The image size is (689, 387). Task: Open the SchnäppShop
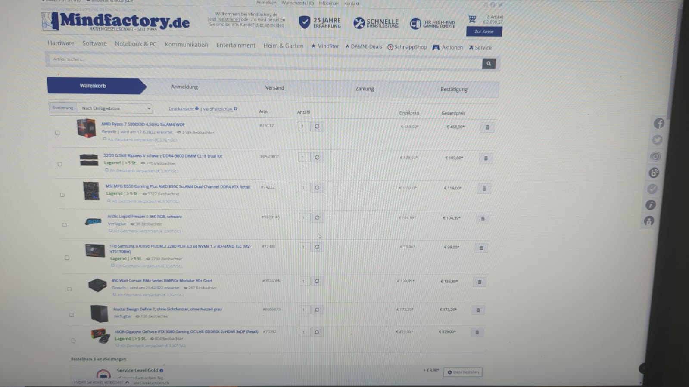click(x=407, y=47)
